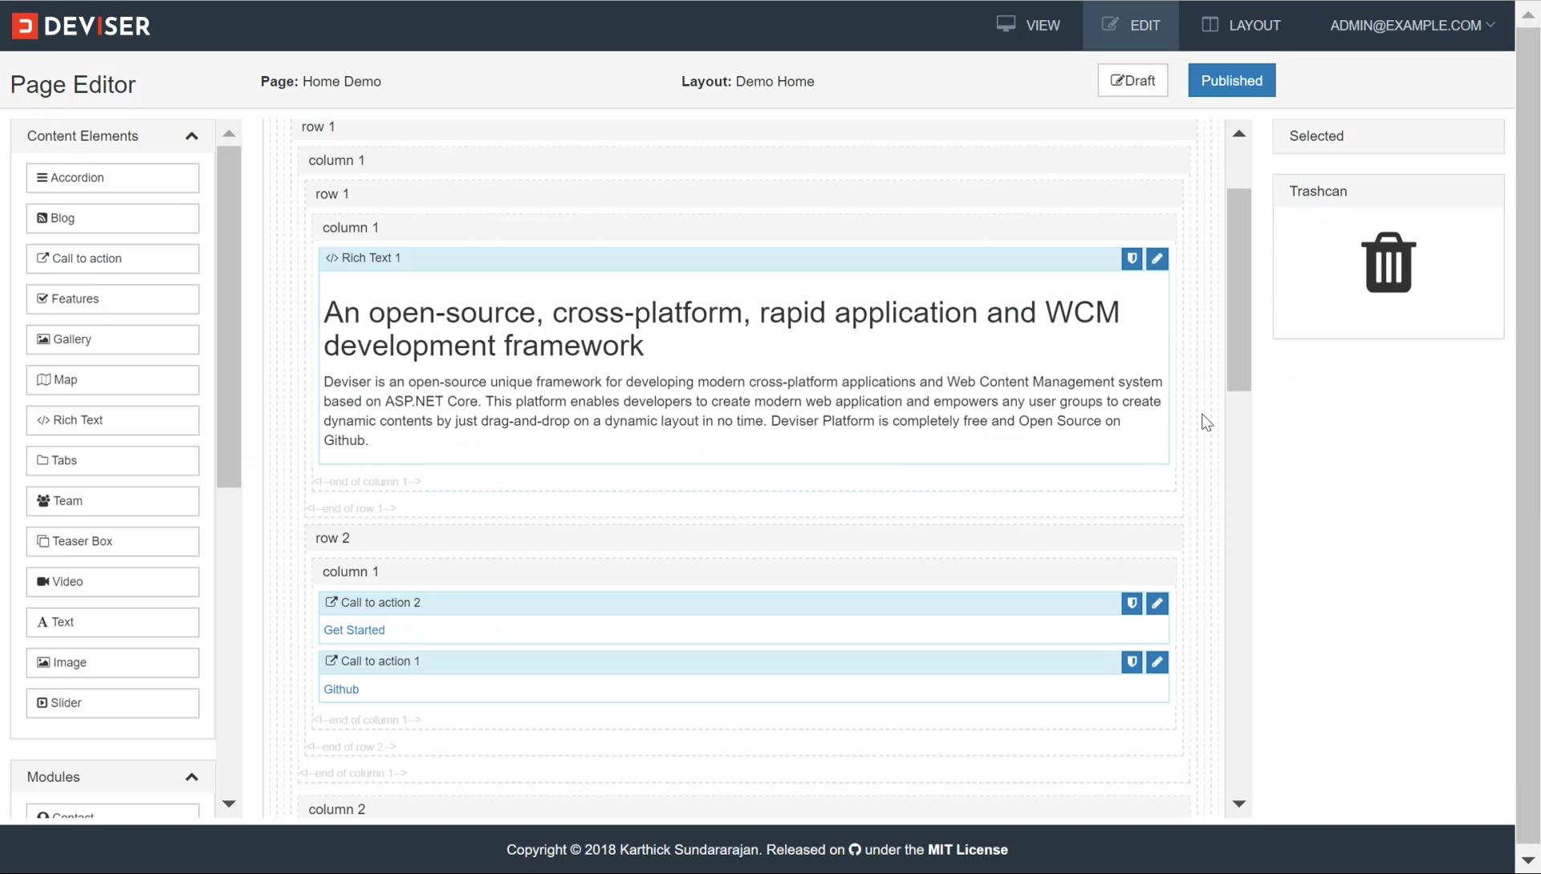
Task: Open the admin@example.com account dropdown
Action: click(1412, 26)
